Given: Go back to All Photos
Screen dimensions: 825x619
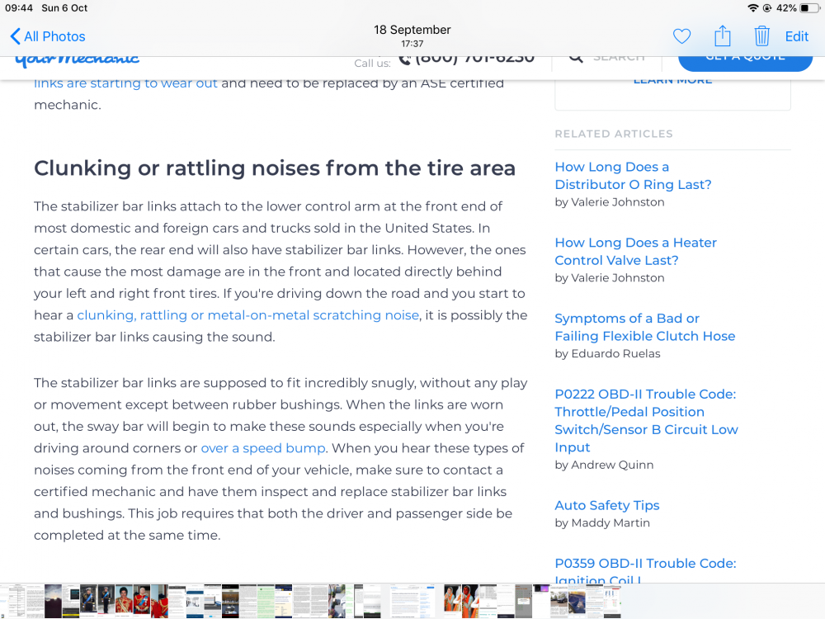Looking at the screenshot, I should 47,36.
